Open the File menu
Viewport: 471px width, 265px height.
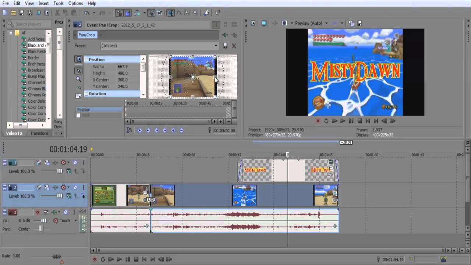[5, 3]
